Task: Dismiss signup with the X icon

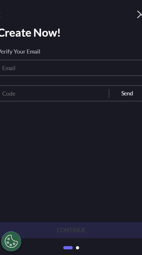Action: pos(139,15)
